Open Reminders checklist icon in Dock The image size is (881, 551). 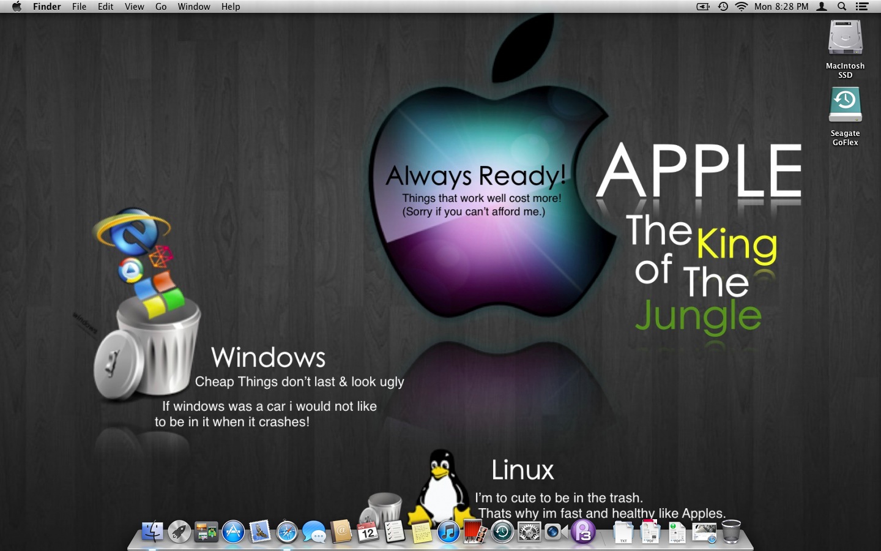pos(395,531)
